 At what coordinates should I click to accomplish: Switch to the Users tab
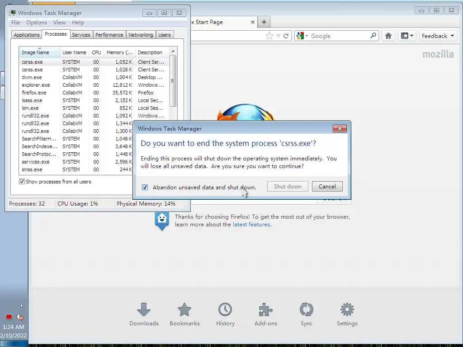(x=165, y=35)
